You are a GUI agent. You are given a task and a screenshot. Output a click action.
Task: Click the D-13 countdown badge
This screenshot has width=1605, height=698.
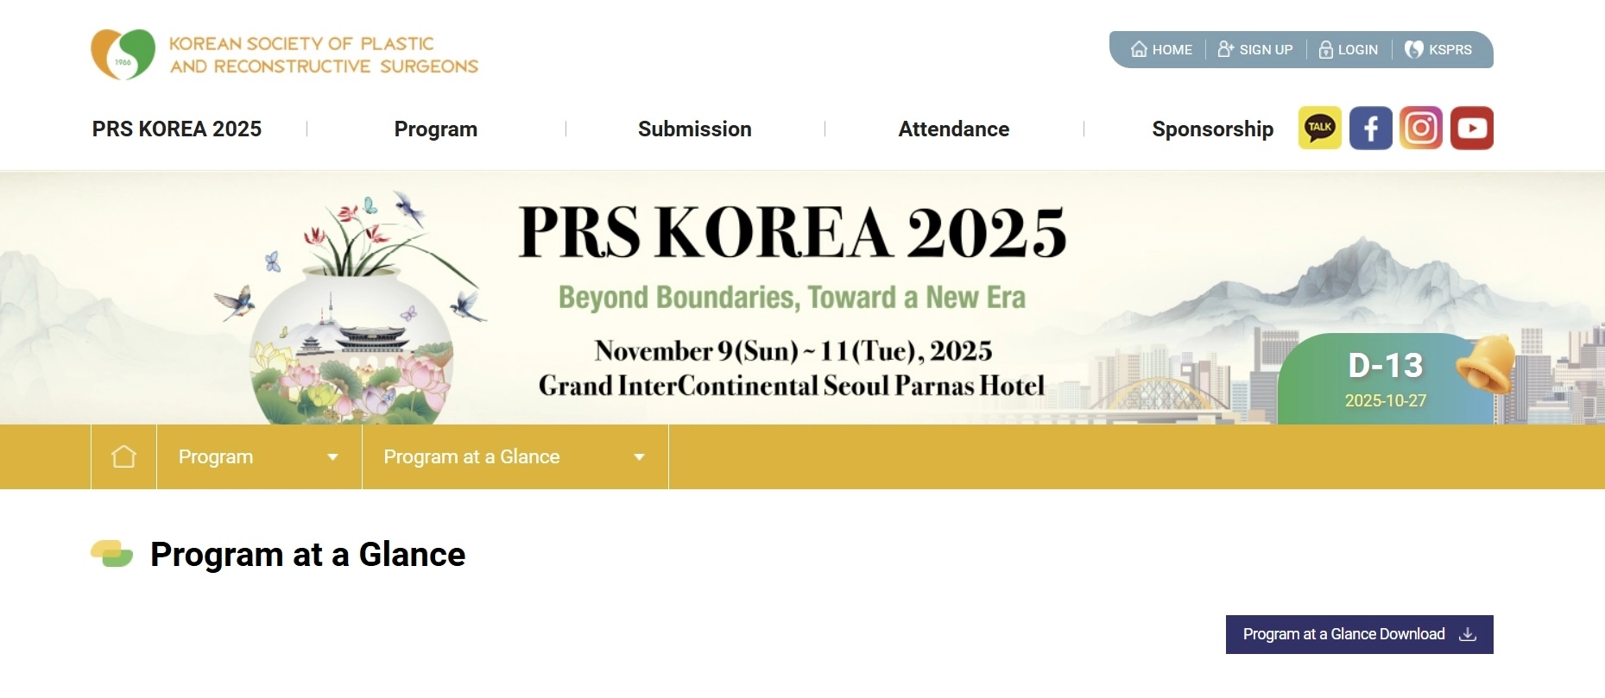click(x=1385, y=378)
